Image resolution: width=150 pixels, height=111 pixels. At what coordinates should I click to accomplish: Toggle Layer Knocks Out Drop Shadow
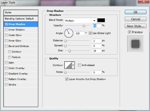[x=67, y=79]
